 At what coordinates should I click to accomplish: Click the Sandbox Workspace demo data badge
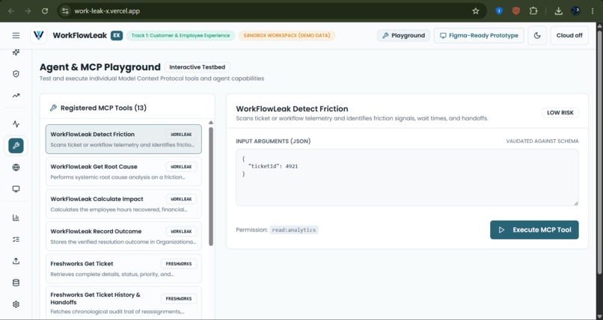pos(287,35)
